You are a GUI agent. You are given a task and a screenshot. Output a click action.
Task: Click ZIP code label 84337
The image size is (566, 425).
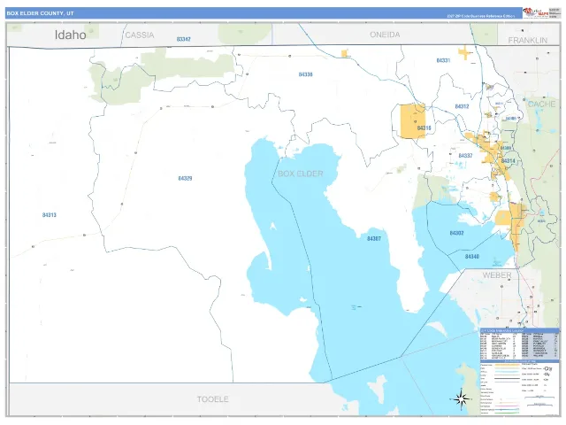(465, 156)
